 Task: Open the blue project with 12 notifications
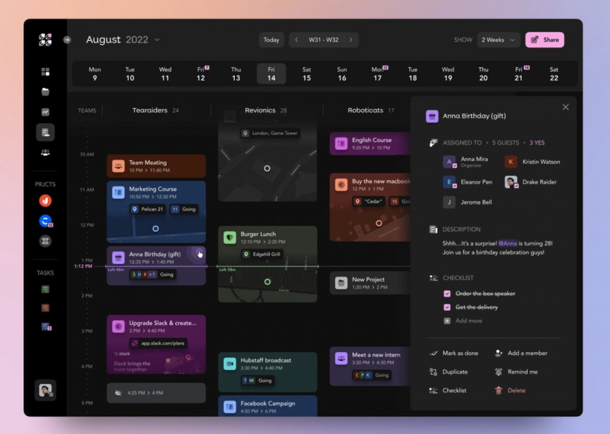45,221
